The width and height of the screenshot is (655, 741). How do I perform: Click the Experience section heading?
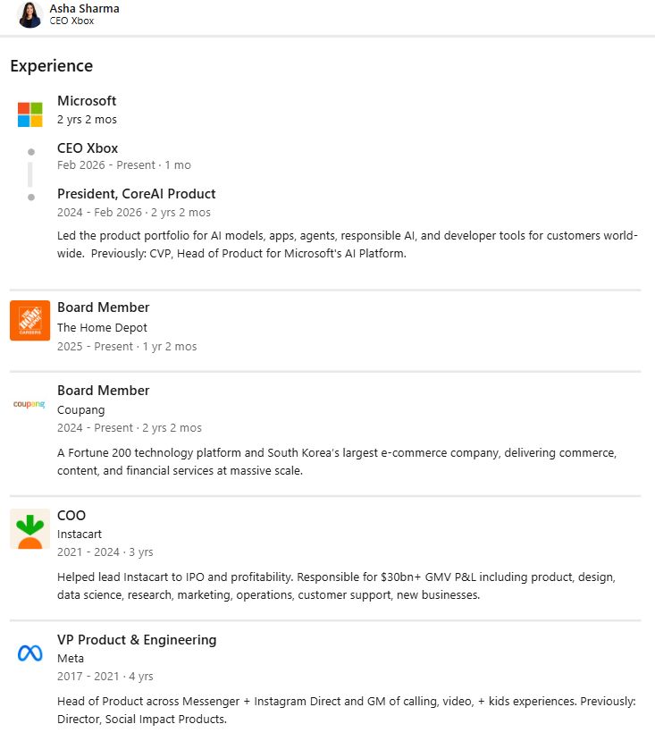pos(51,66)
